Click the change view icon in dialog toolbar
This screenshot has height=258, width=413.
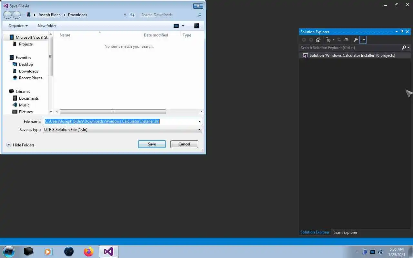click(x=176, y=26)
